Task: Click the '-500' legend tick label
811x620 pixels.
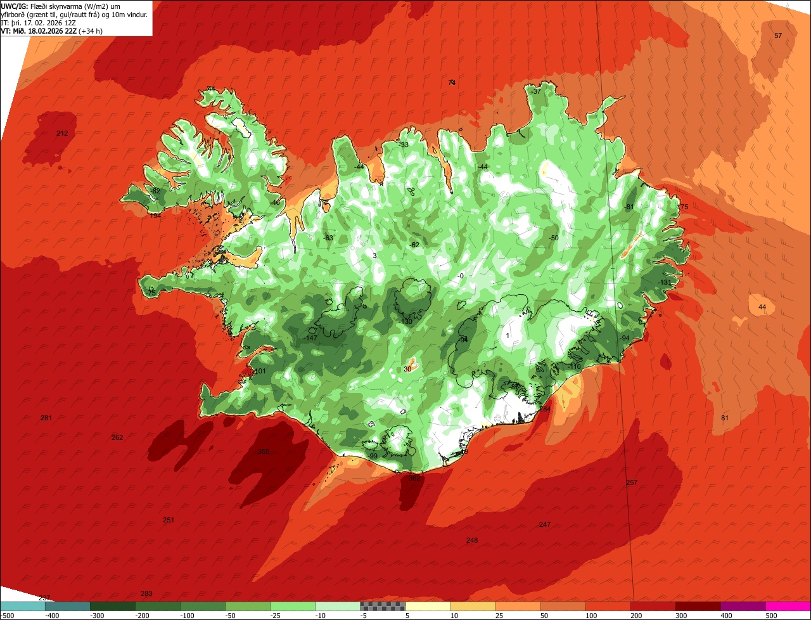Action: coord(7,616)
